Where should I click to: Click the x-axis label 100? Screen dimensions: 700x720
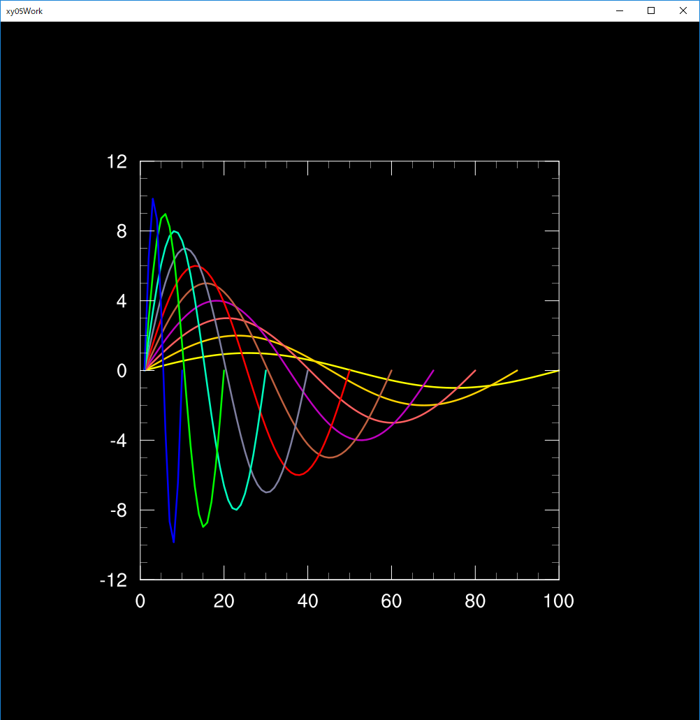coord(558,601)
